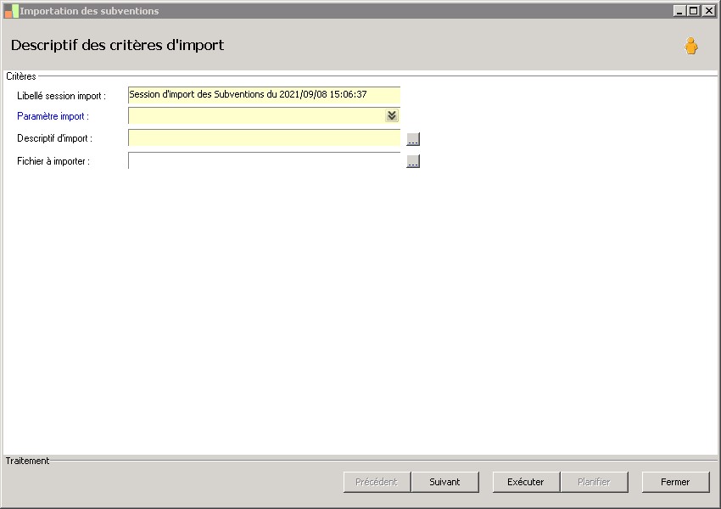Click the orange user figure icon
Viewport: 721px width, 509px height.
click(690, 46)
